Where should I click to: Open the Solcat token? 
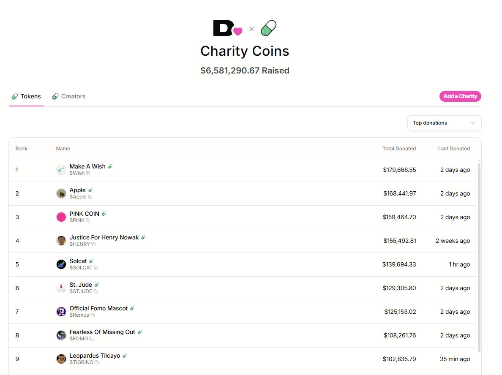tap(78, 261)
